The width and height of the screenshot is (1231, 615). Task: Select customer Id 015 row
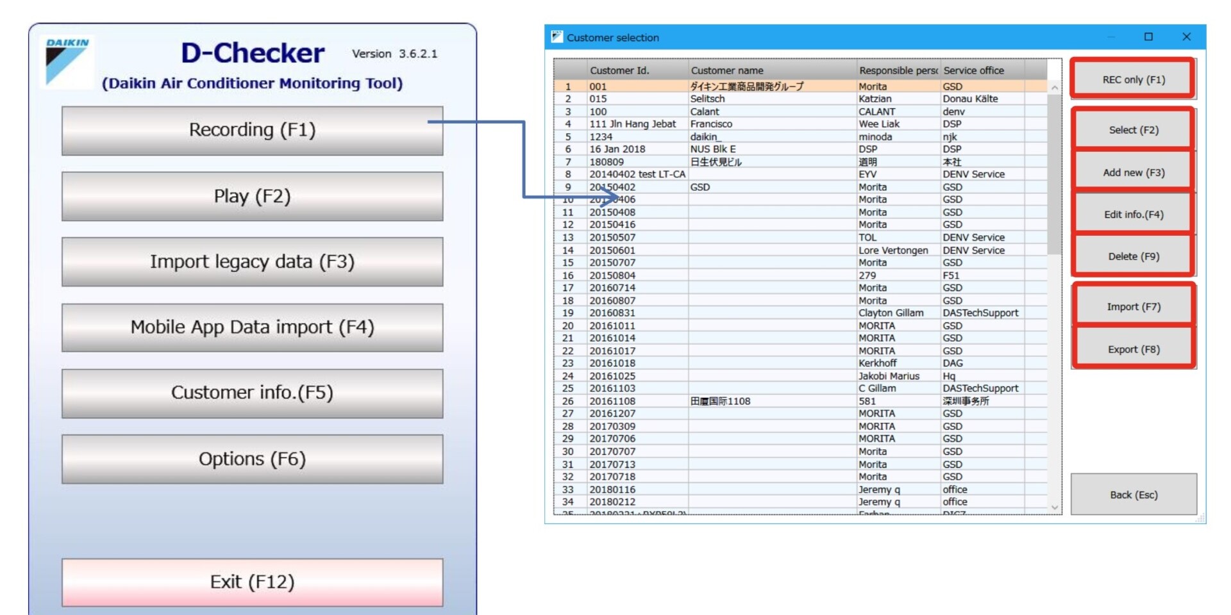[x=801, y=99]
